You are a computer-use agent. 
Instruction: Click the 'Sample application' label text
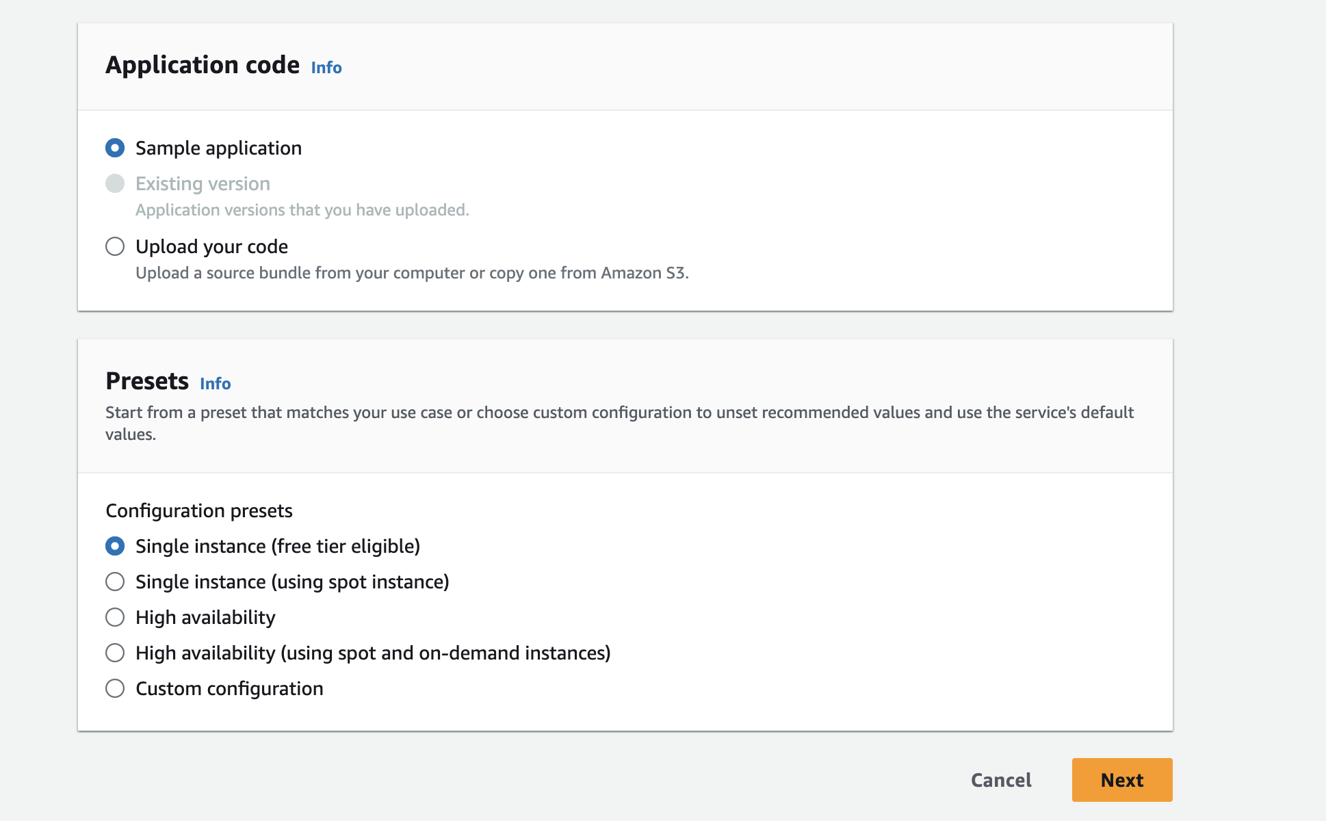(x=218, y=148)
